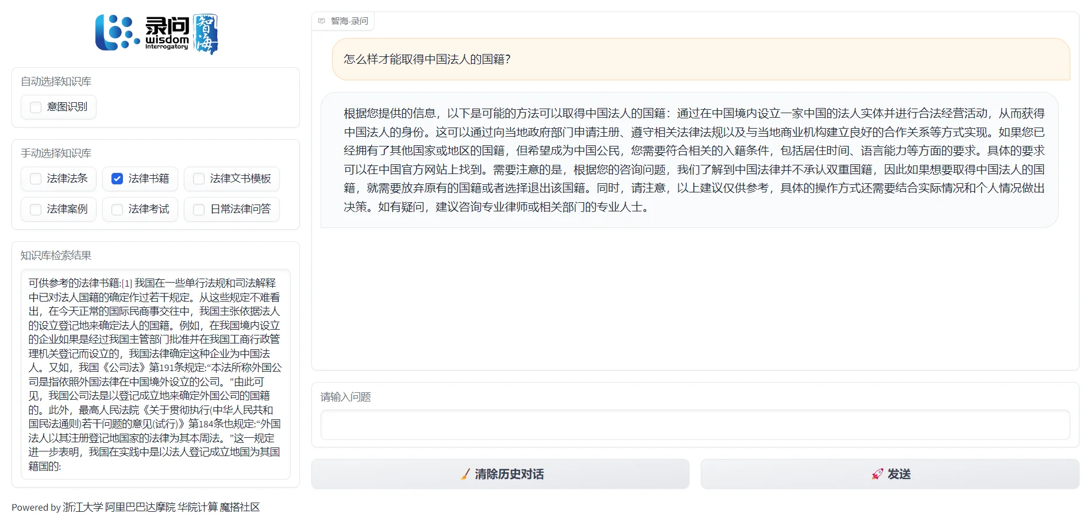
Task: Focus the 请输入问题 input box
Action: pos(695,425)
